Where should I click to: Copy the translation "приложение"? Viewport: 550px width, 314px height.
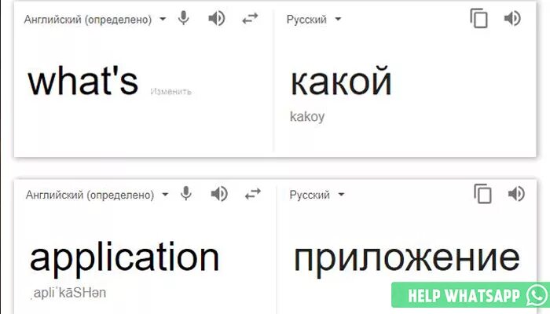click(x=482, y=194)
